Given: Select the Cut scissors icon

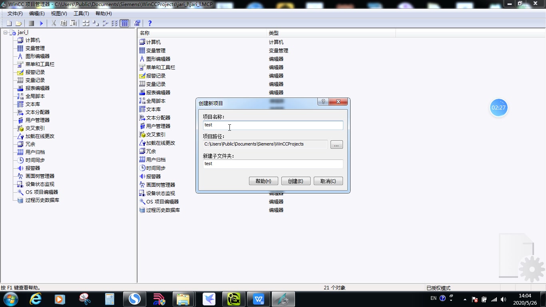Looking at the screenshot, I should 54,23.
